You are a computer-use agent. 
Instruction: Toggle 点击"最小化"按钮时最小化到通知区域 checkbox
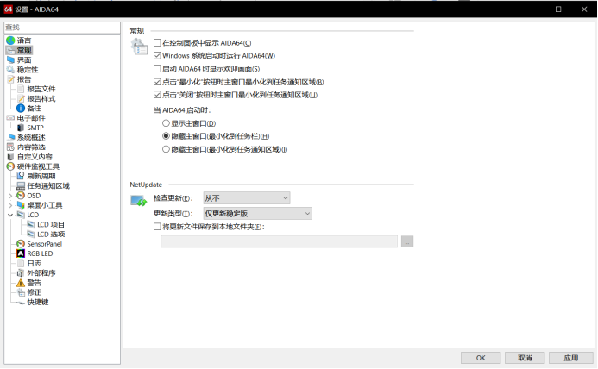(x=157, y=82)
